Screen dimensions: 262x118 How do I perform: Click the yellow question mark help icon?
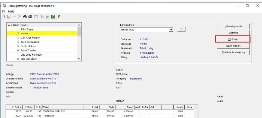59,16
